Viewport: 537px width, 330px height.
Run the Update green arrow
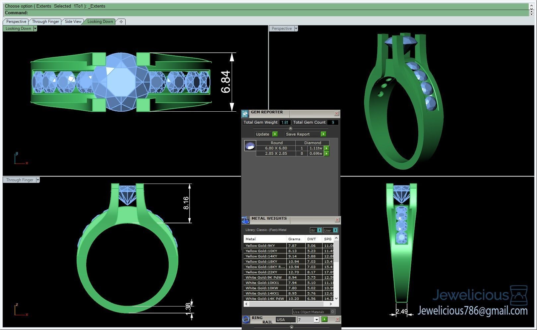[275, 134]
